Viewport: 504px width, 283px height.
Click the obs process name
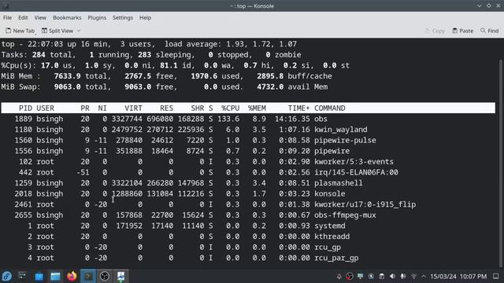pos(321,119)
